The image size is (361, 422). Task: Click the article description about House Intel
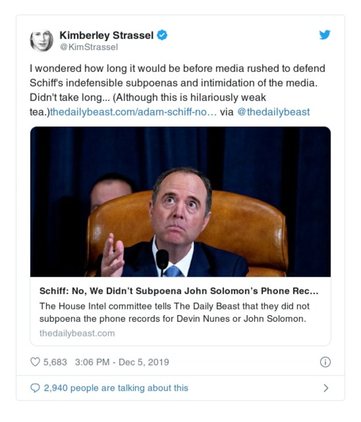(x=174, y=312)
